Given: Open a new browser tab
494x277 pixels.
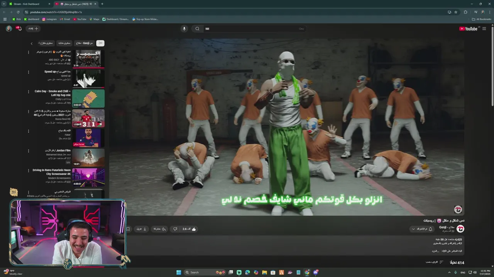Looking at the screenshot, I should tap(102, 4).
